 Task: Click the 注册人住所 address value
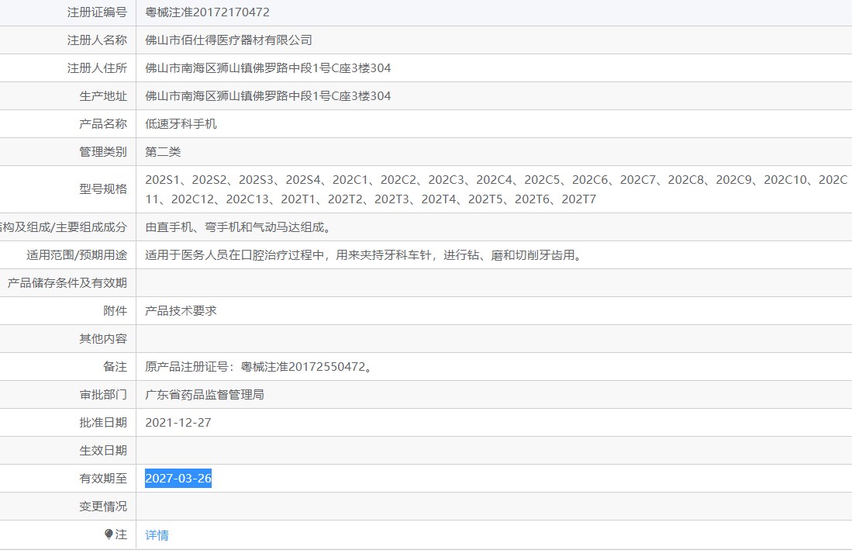point(268,68)
